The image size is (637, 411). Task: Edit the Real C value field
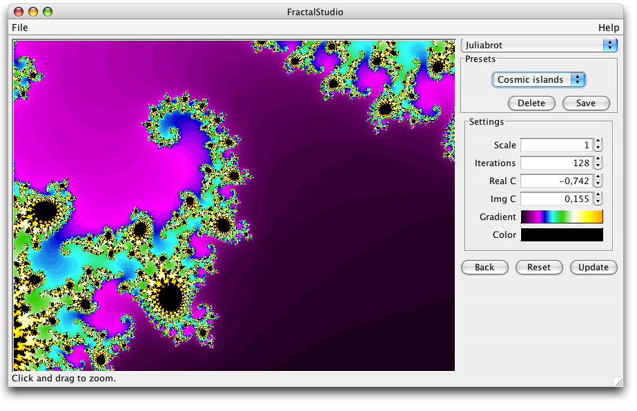click(556, 181)
